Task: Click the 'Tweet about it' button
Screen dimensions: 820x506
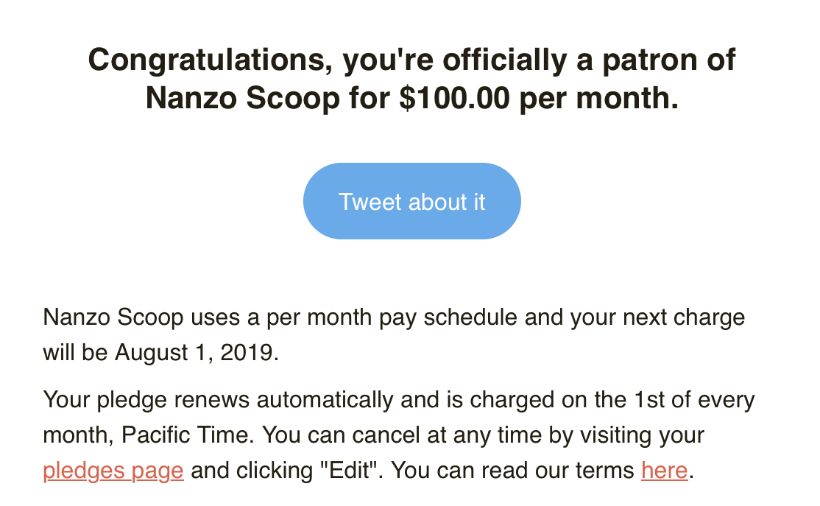Action: pyautogui.click(x=412, y=202)
